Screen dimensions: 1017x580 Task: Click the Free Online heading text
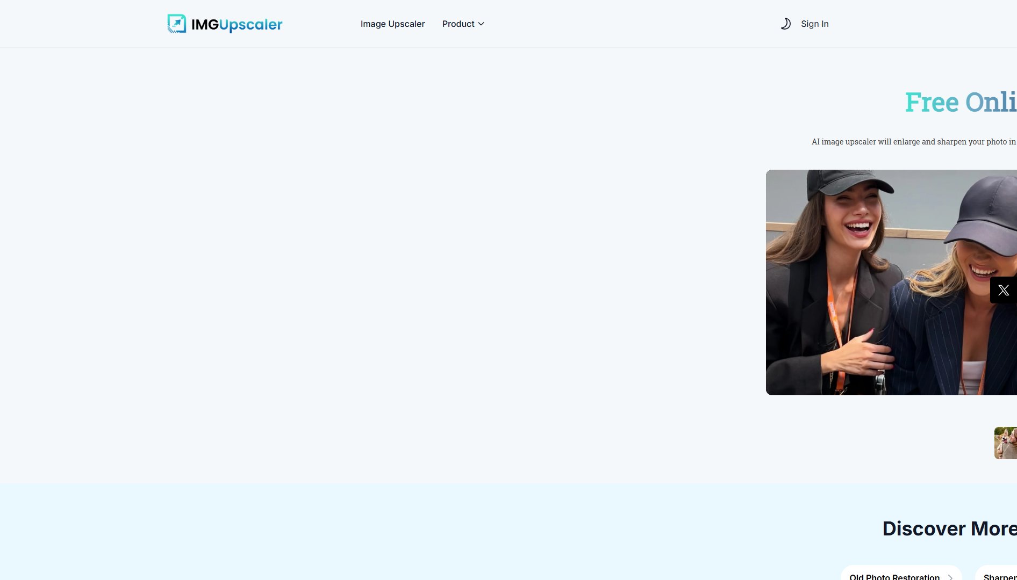coord(960,102)
